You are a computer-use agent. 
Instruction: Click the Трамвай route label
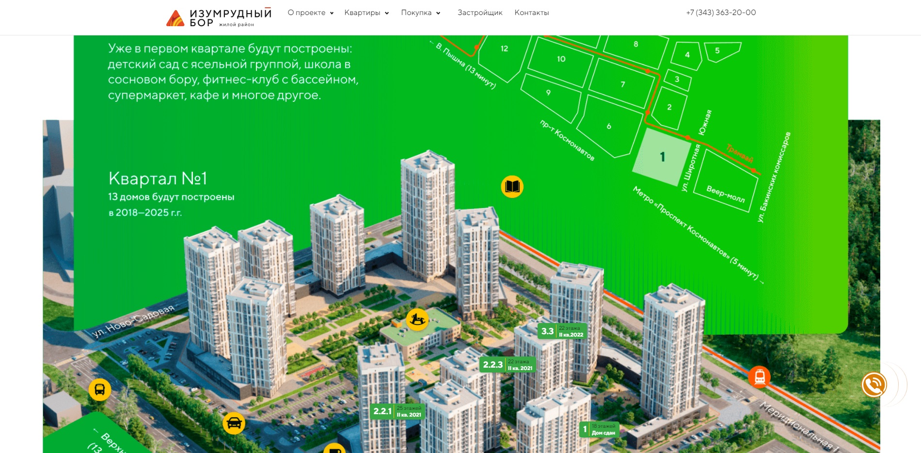tap(740, 153)
